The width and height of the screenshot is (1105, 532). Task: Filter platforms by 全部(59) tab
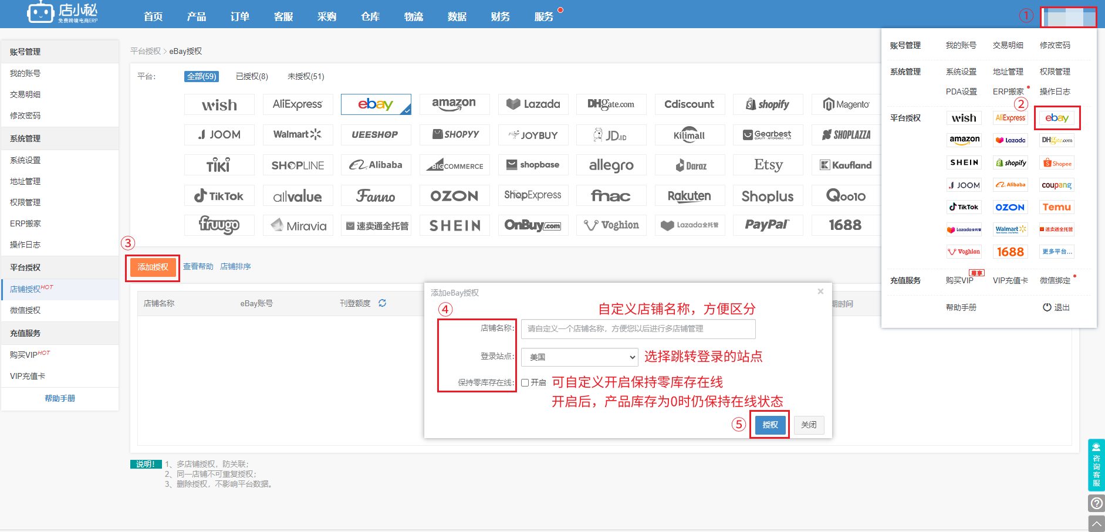[x=201, y=76]
